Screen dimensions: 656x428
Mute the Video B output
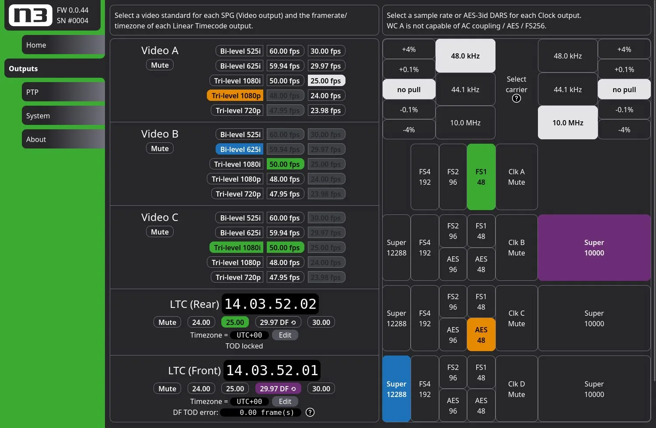pyautogui.click(x=160, y=148)
